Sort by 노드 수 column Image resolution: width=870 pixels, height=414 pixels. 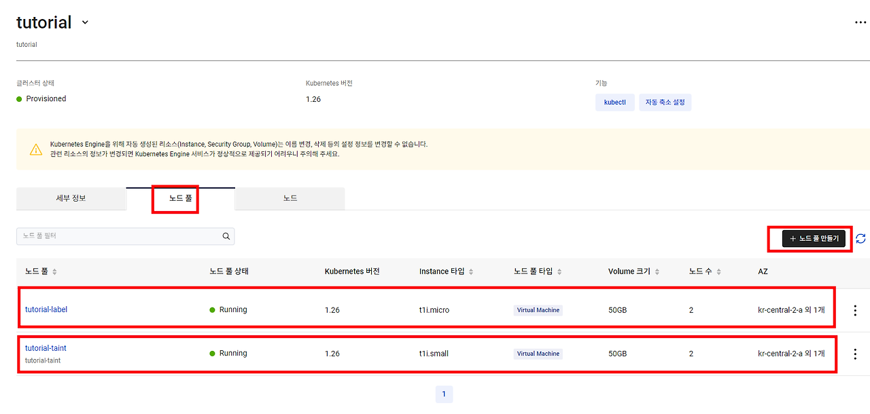(718, 271)
